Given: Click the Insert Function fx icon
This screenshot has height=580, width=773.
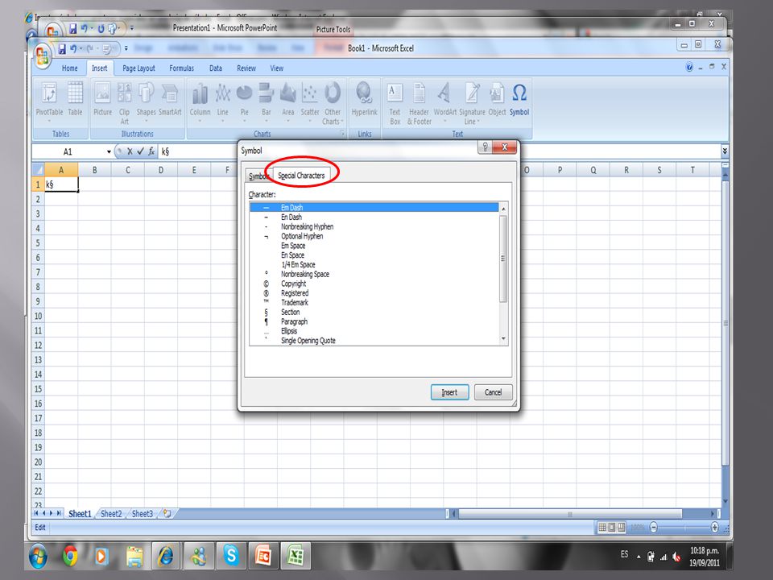Looking at the screenshot, I should (x=151, y=151).
